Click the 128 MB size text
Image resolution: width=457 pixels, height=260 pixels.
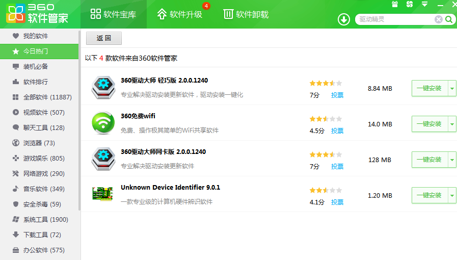[380, 160]
